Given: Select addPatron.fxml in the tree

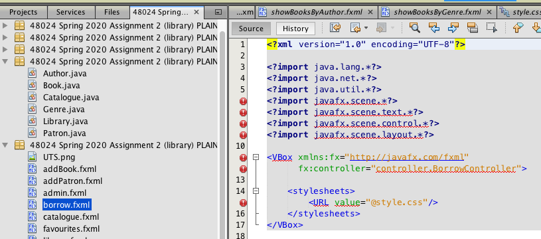Looking at the screenshot, I should (72, 181).
